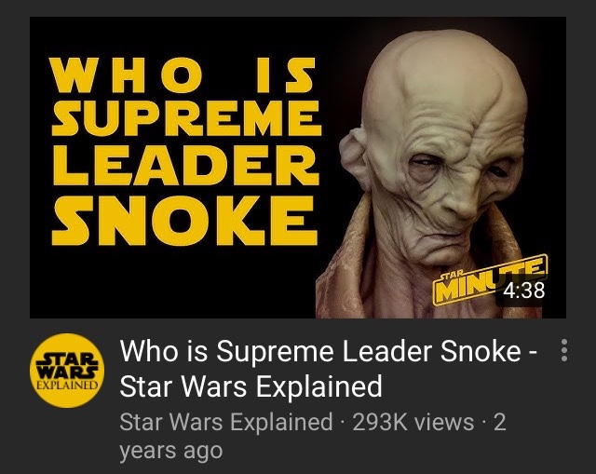Open the three-dot more options menu
596x474 pixels.
click(x=564, y=350)
